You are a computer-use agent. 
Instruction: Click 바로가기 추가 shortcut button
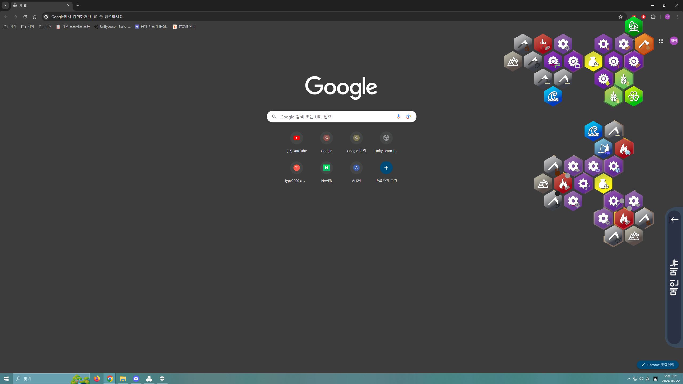coord(386,168)
